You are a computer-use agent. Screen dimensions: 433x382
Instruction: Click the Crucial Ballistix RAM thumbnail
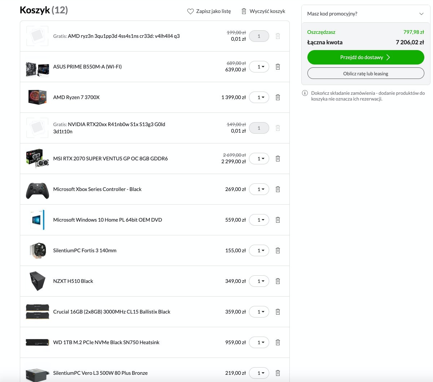[37, 312]
